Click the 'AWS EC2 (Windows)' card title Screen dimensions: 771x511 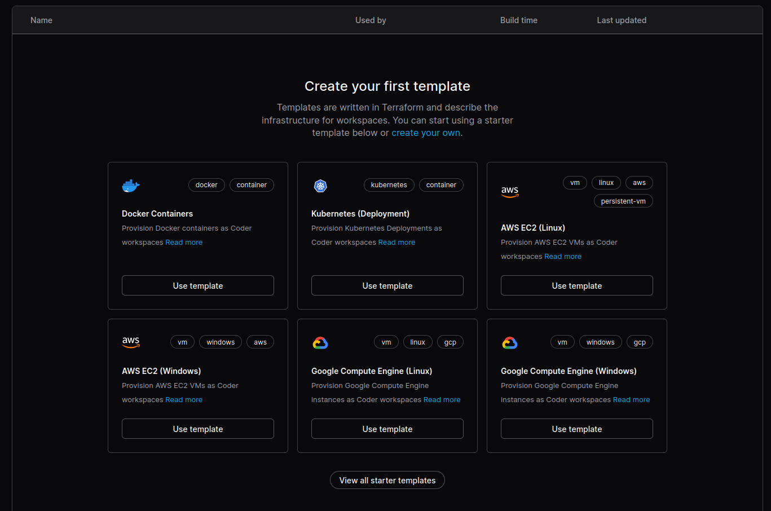(x=161, y=371)
